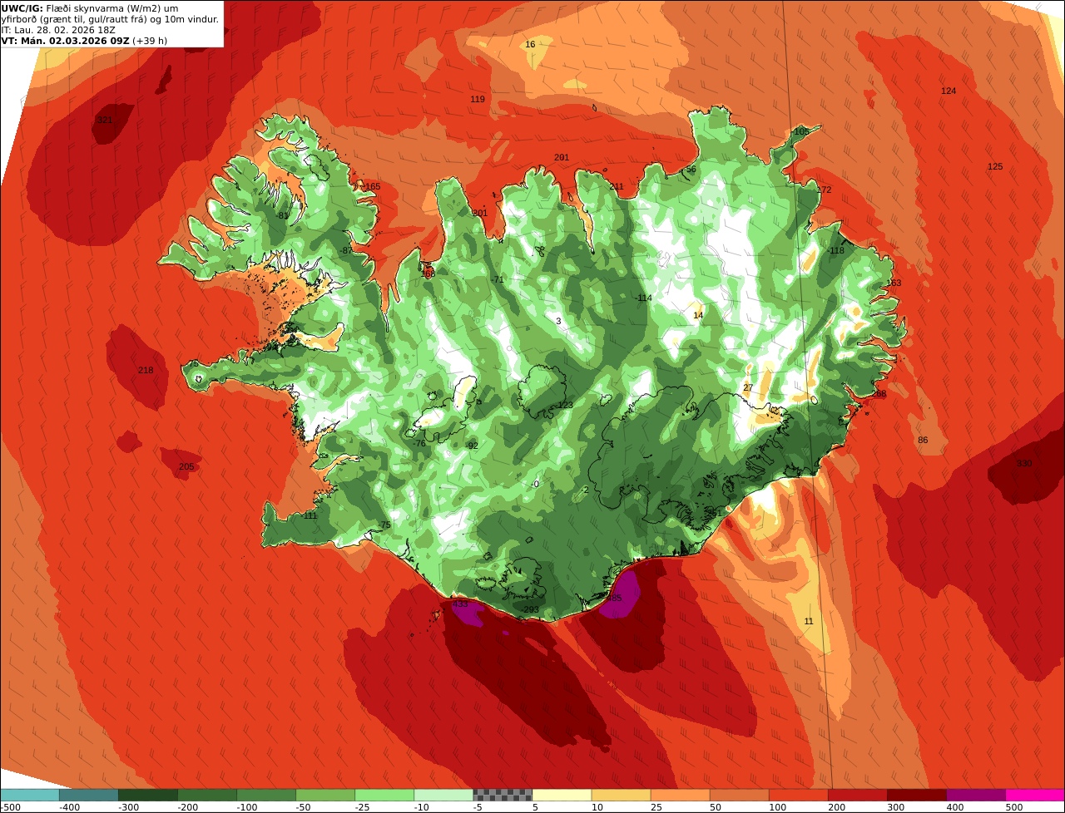Click the map value '485' in the purple patch

tap(614, 599)
